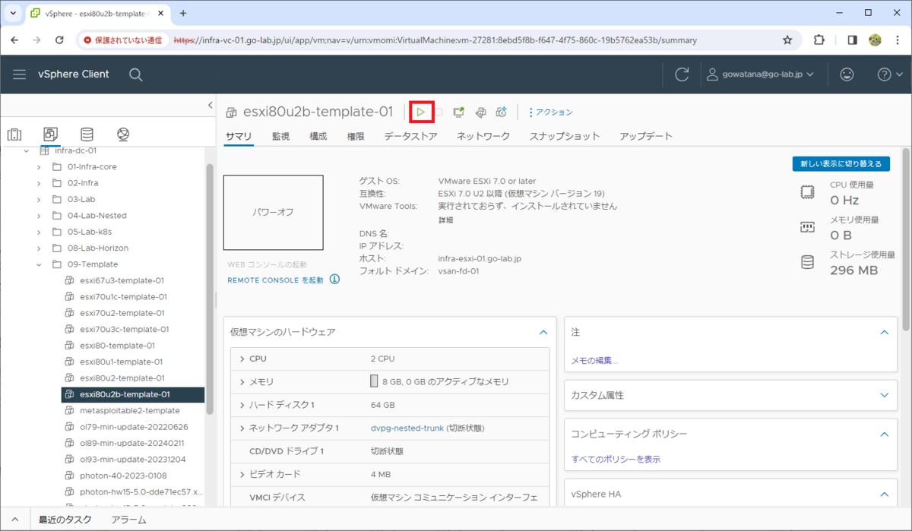Click the パワーオフ console thumbnail
Image resolution: width=912 pixels, height=531 pixels.
point(274,213)
